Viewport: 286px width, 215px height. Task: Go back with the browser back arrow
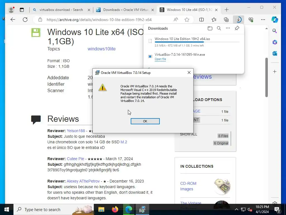click(x=13, y=20)
